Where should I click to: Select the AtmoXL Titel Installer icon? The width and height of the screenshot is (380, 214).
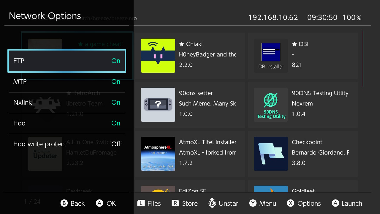pyautogui.click(x=158, y=154)
